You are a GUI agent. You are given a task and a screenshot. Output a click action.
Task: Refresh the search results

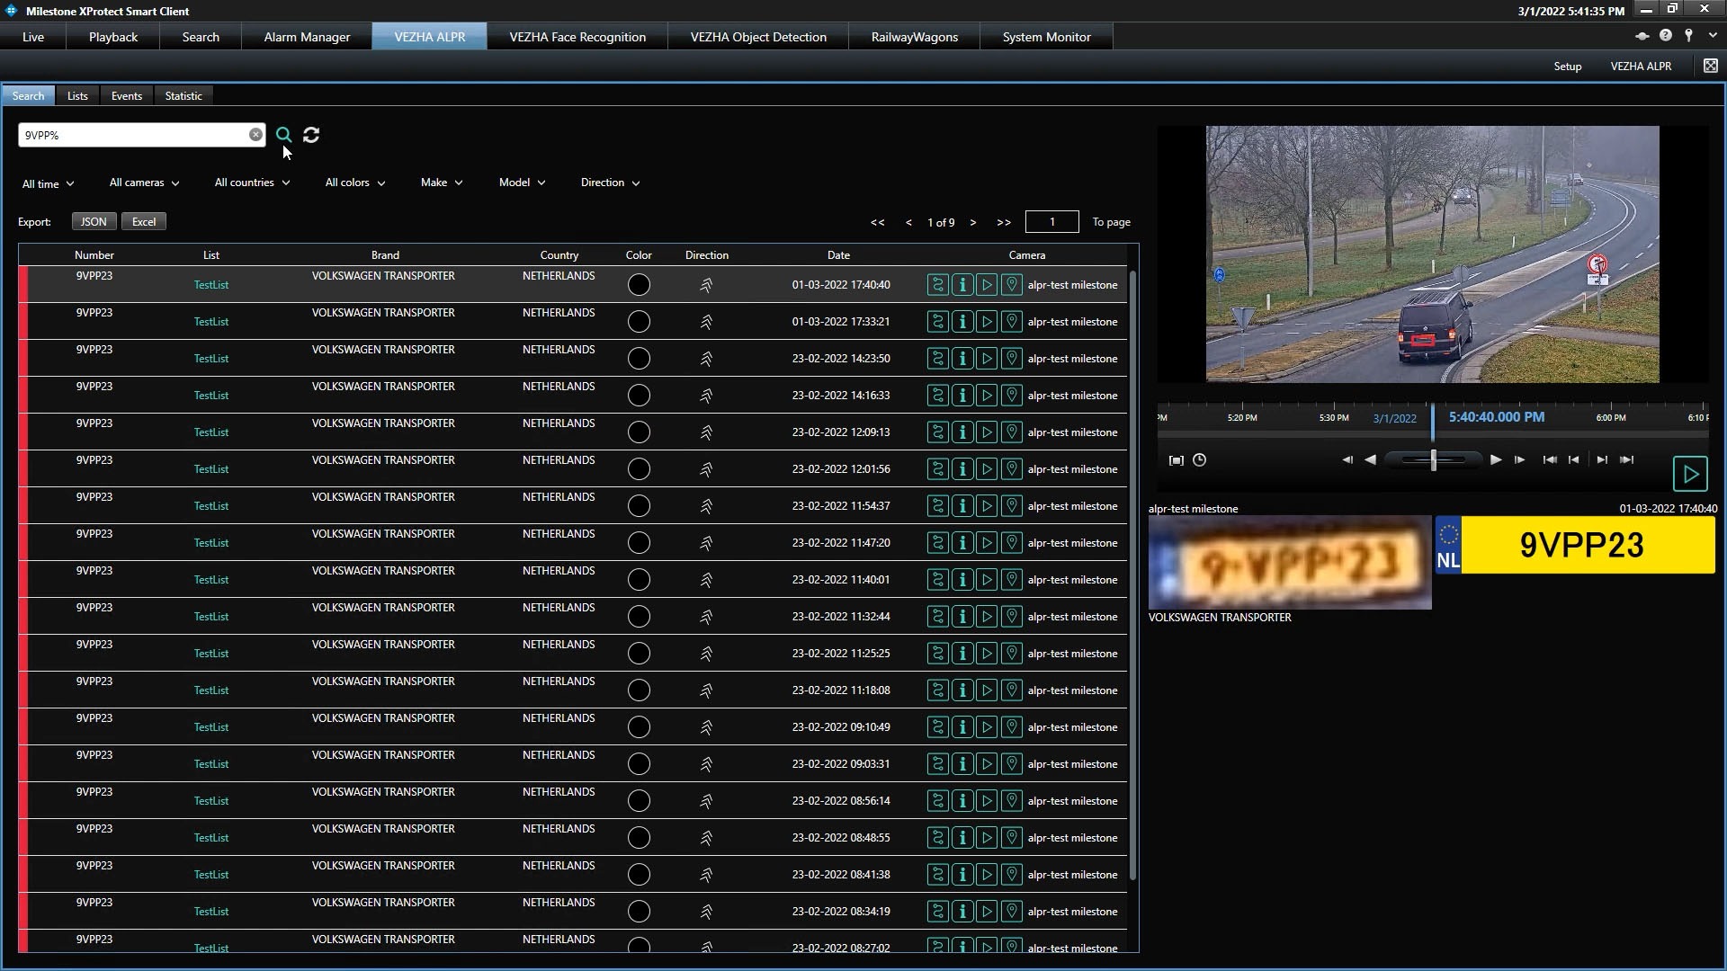pos(311,135)
